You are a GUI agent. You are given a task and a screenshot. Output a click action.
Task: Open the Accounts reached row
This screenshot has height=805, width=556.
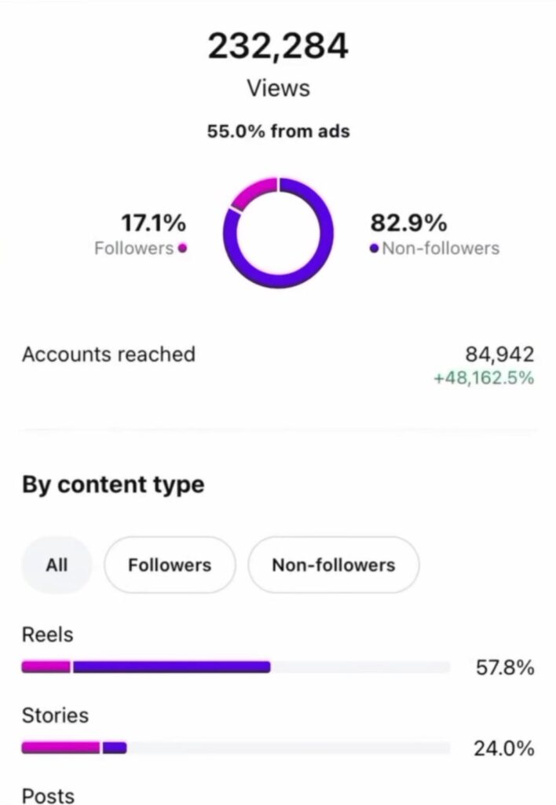pyautogui.click(x=108, y=355)
